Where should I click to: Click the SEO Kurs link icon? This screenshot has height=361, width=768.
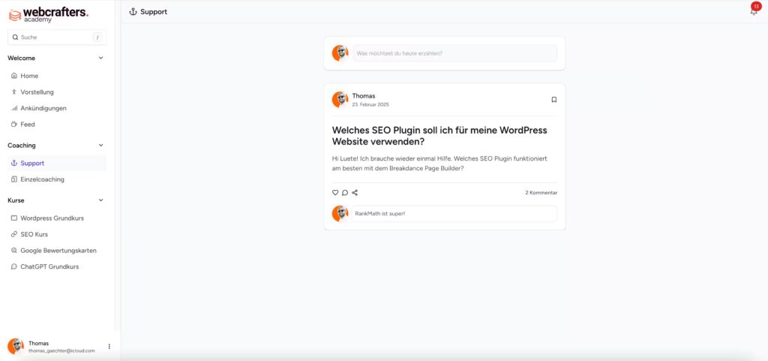[13, 234]
